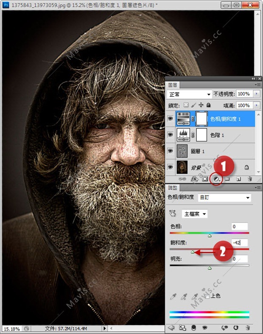
Task: Click mask link icon on 色相/飽和度 1
Action: (193, 119)
